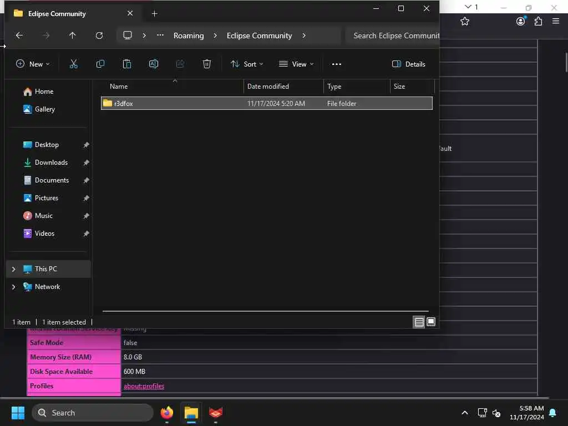The height and width of the screenshot is (426, 568).
Task: Click the Copy icon in toolbar
Action: point(100,64)
